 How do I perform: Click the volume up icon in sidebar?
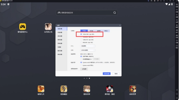tap(177, 10)
